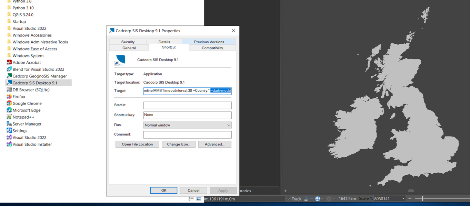Click the Change Icon... button

(x=179, y=144)
